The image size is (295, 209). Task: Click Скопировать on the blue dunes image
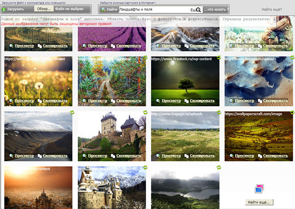276,101
